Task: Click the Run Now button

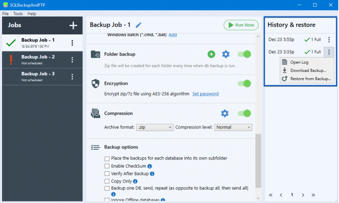Action: point(241,25)
